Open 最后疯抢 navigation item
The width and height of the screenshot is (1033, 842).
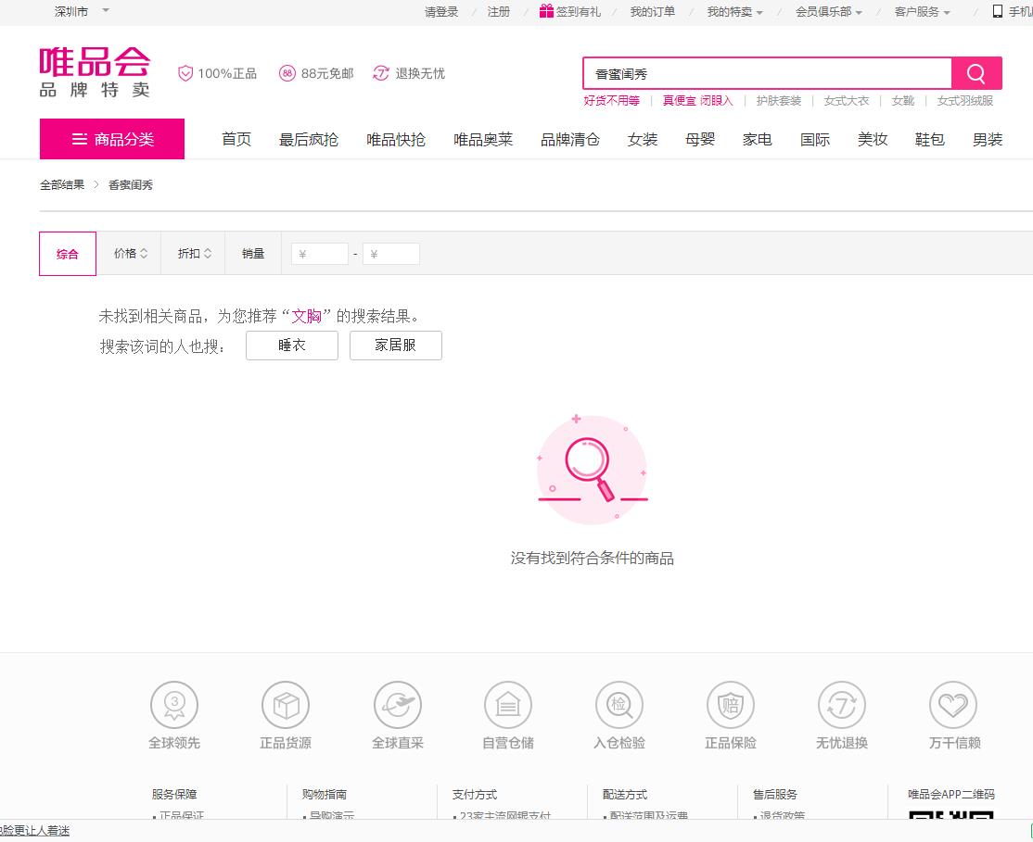click(x=308, y=140)
